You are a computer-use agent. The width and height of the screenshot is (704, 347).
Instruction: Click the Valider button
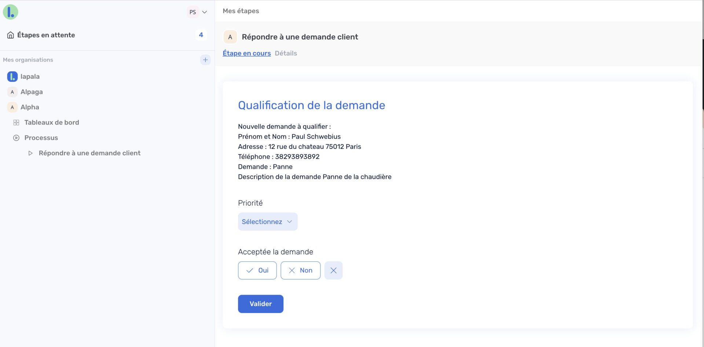pos(260,304)
